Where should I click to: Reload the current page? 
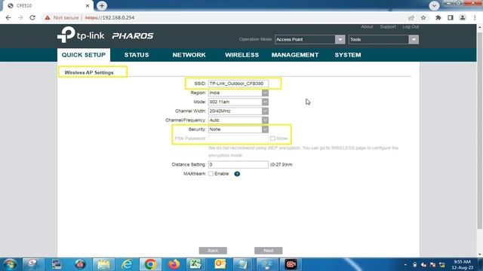(x=32, y=18)
